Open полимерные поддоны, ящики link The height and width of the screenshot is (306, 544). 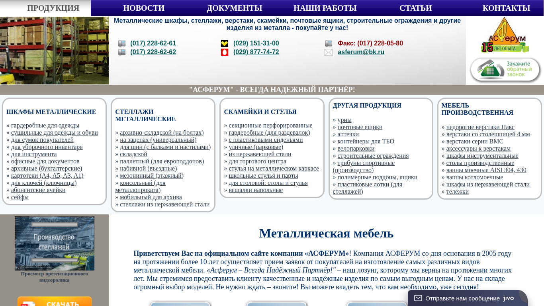[x=378, y=177]
